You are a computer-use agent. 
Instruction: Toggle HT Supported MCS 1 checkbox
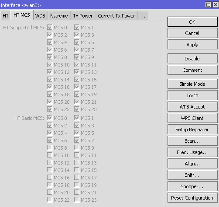click(77, 27)
